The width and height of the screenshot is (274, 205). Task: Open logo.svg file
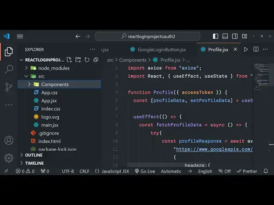tap(60, 117)
